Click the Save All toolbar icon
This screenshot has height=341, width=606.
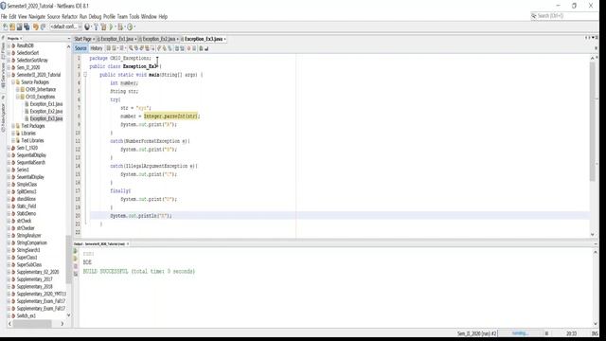(x=27, y=27)
